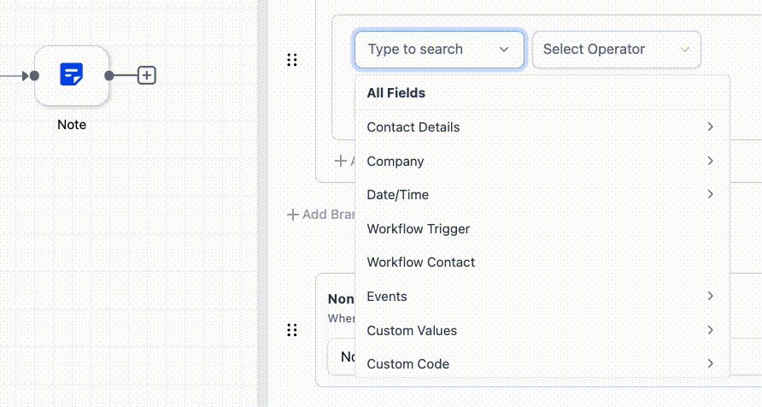Expand the Custom Code submenu arrow

tap(710, 363)
